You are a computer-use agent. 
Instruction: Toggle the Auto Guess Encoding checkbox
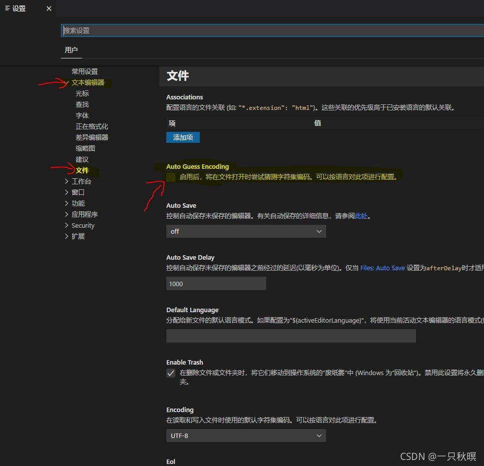170,176
